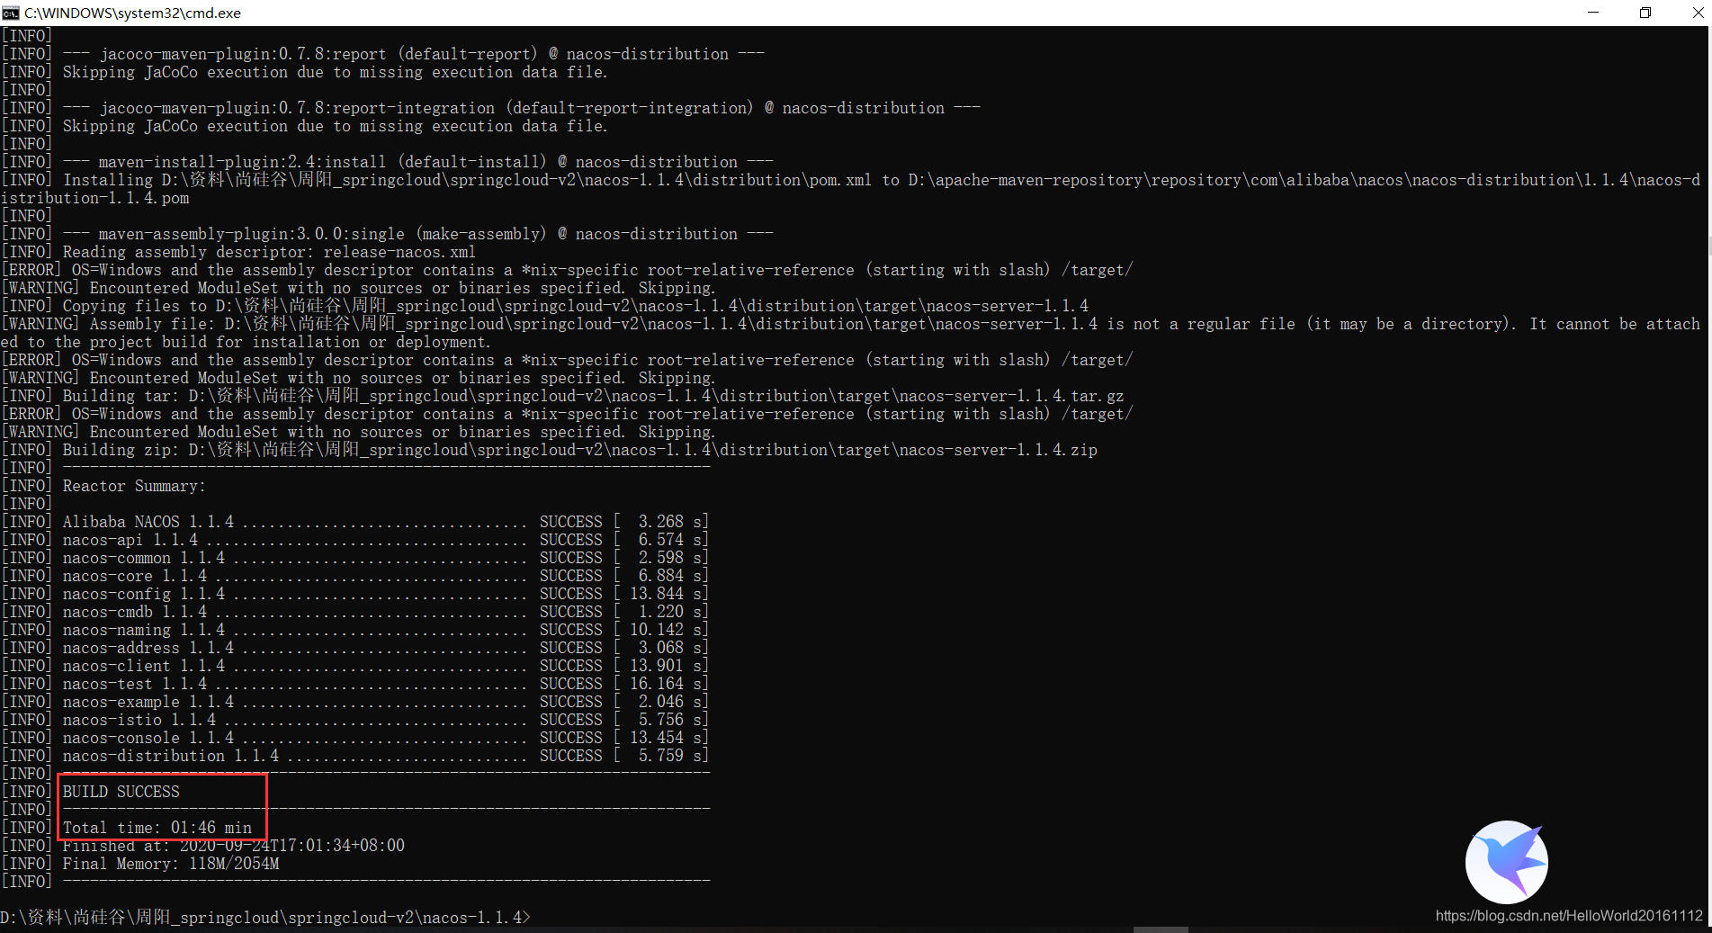This screenshot has height=933, width=1712.
Task: Close the cmd.exe window
Action: click(1697, 13)
